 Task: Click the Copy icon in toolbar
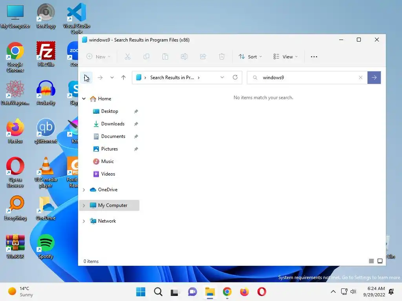(x=146, y=56)
